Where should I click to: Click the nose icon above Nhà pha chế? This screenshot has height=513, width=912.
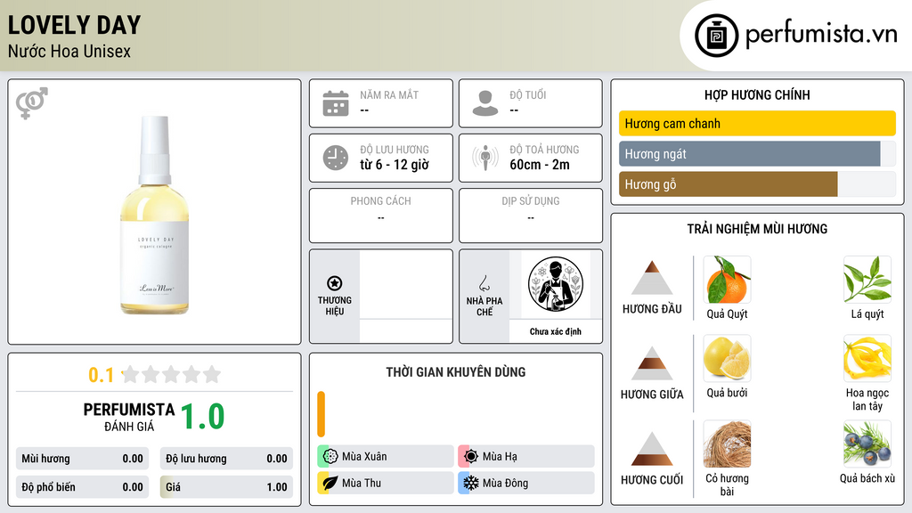(484, 283)
